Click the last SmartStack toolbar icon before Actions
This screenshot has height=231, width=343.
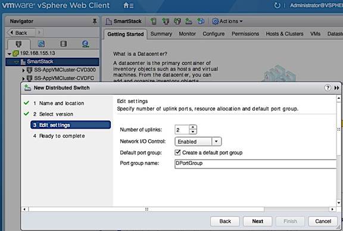click(x=201, y=21)
